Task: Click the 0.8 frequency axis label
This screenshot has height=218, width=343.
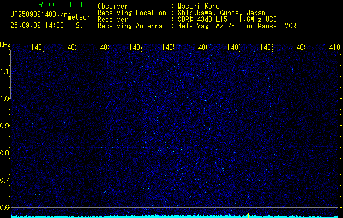Action: (x=4, y=153)
